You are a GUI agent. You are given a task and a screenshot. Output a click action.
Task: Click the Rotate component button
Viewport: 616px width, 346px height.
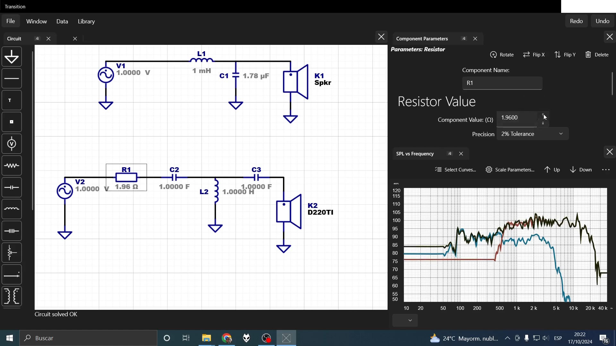tap(502, 55)
